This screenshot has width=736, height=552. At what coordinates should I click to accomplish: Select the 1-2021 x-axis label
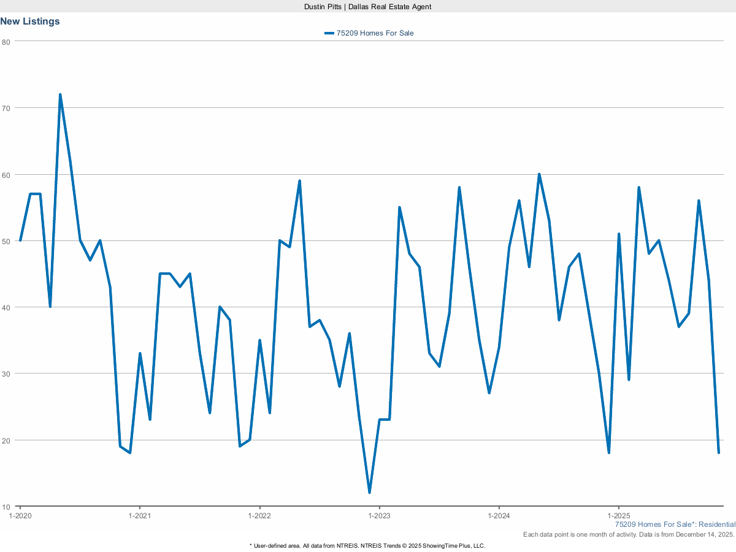tap(140, 516)
